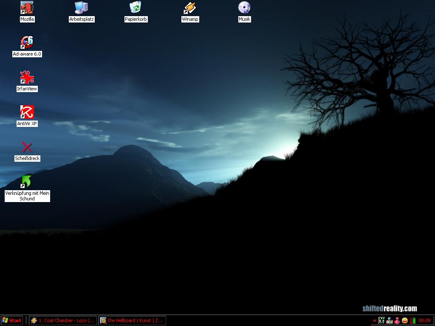The height and width of the screenshot is (326, 435).
Task: Launch the Winamp desktop shortcut
Action: (x=190, y=8)
